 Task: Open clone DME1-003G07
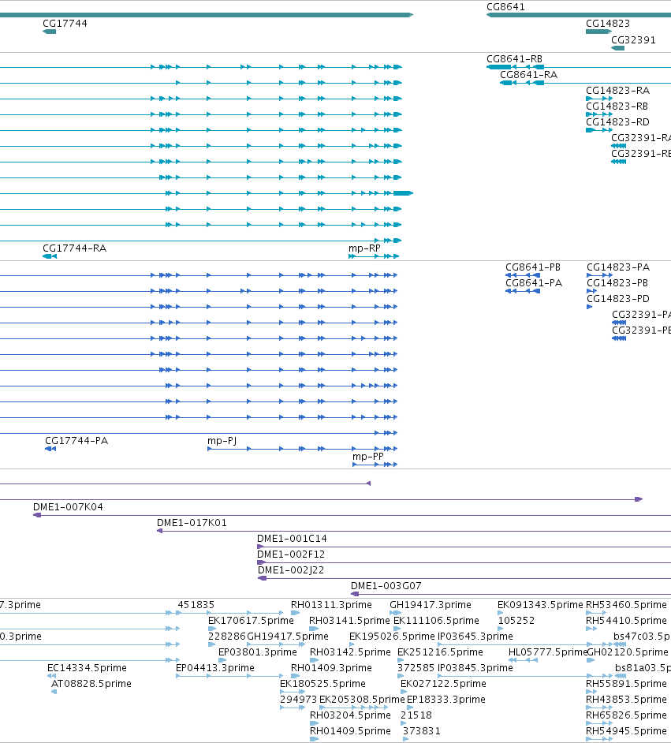tap(386, 586)
